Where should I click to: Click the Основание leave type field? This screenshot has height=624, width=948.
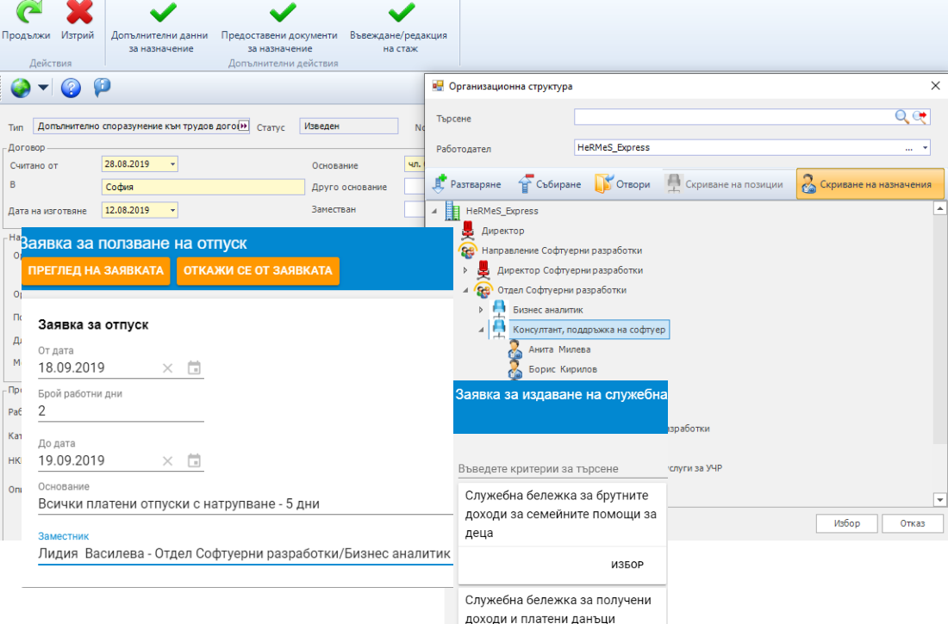(246, 504)
